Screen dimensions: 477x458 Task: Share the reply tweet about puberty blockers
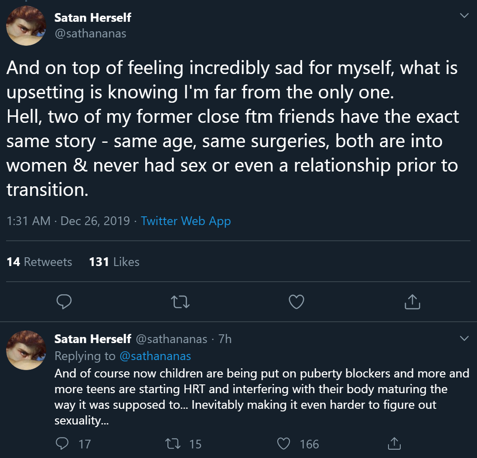click(x=394, y=444)
